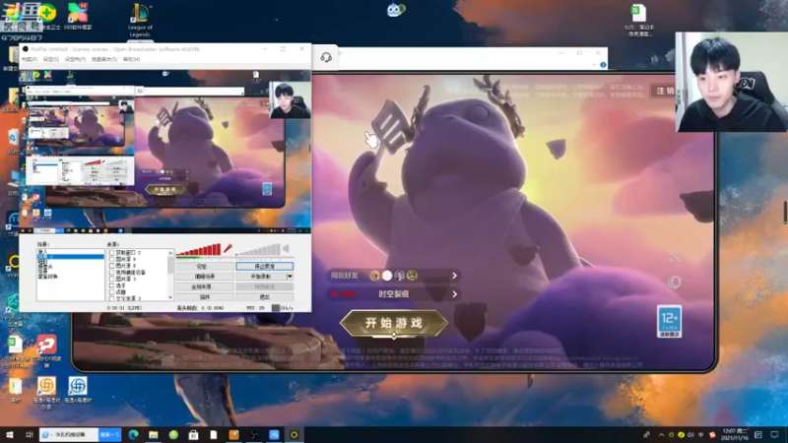This screenshot has width=788, height=443.
Task: Open the dropdown arrow beside 开始录制
Action: 290,277
